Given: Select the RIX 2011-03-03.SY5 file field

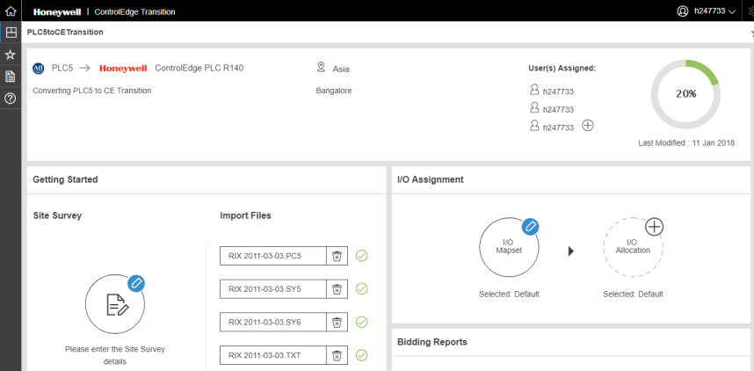Looking at the screenshot, I should [273, 289].
